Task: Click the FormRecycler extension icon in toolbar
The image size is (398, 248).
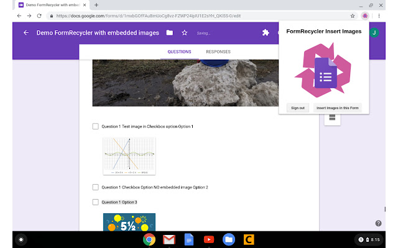Action: coord(366,15)
